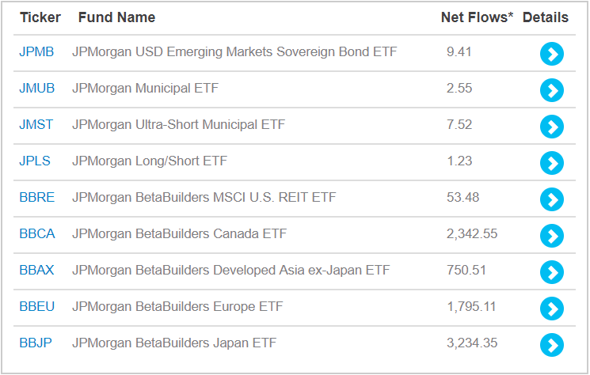Show details for BBRE REIT ETF
The height and width of the screenshot is (375, 590).
[x=551, y=199]
